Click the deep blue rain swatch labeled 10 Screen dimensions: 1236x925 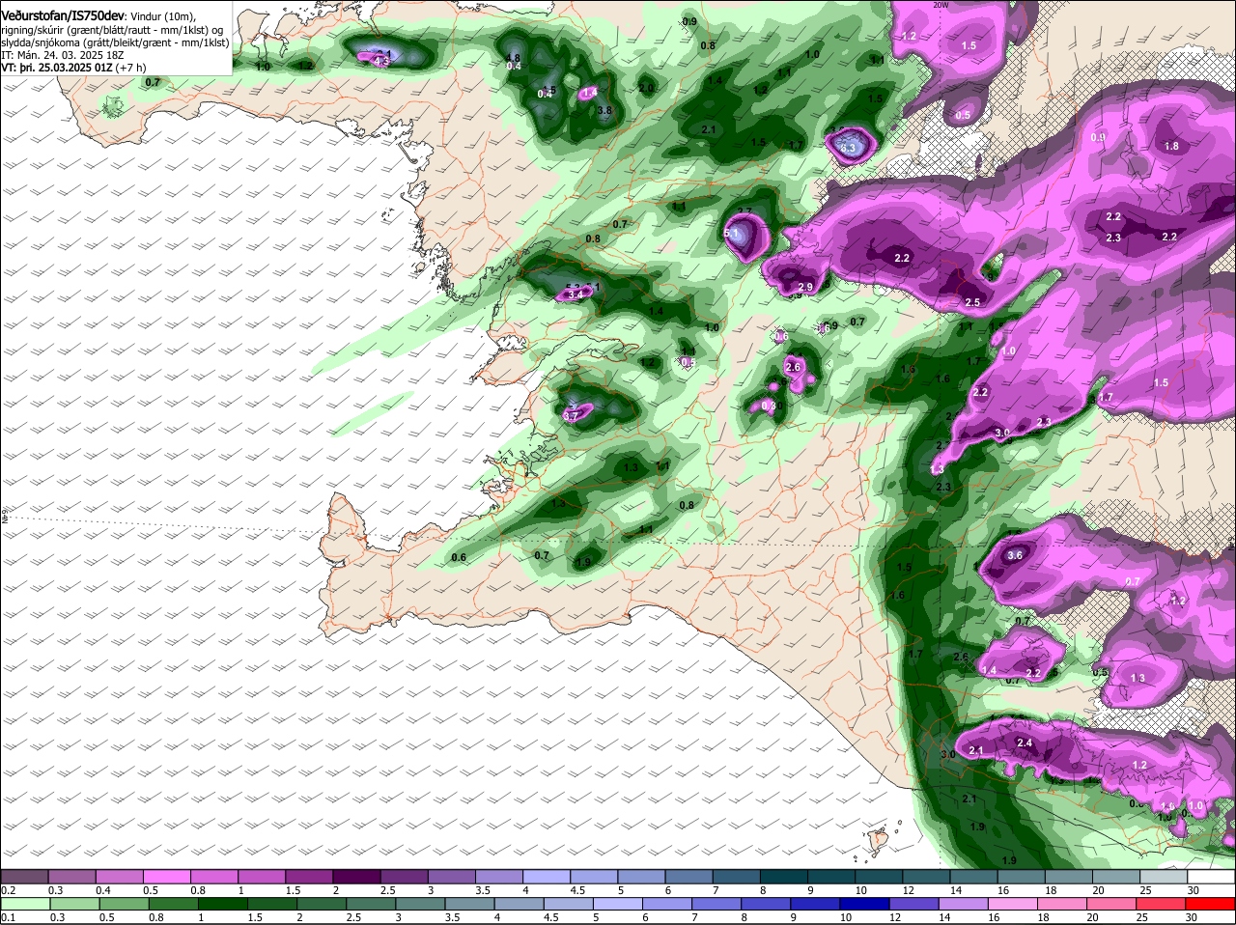(x=862, y=904)
